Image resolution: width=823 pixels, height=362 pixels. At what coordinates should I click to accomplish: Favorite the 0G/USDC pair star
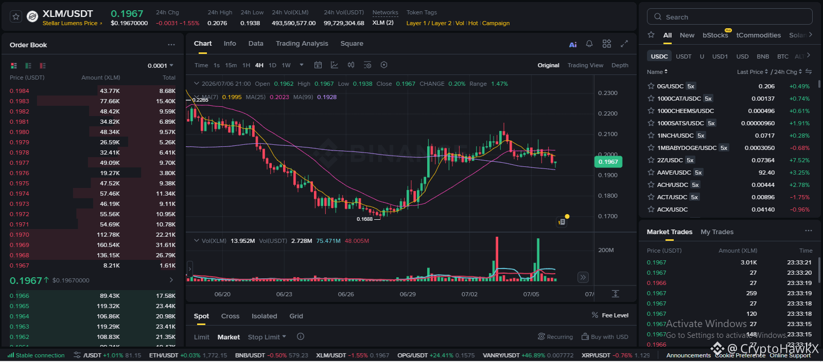tap(651, 86)
